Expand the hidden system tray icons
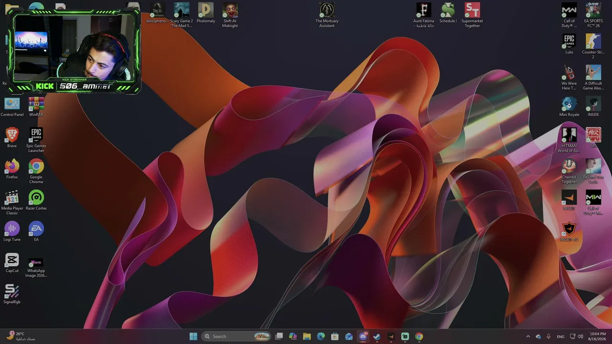The width and height of the screenshot is (612, 344). point(528,336)
